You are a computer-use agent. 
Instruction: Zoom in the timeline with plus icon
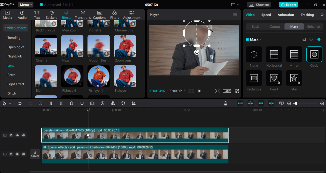(322, 103)
